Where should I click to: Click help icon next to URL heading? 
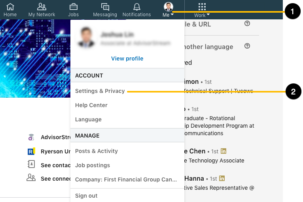coord(247,24)
